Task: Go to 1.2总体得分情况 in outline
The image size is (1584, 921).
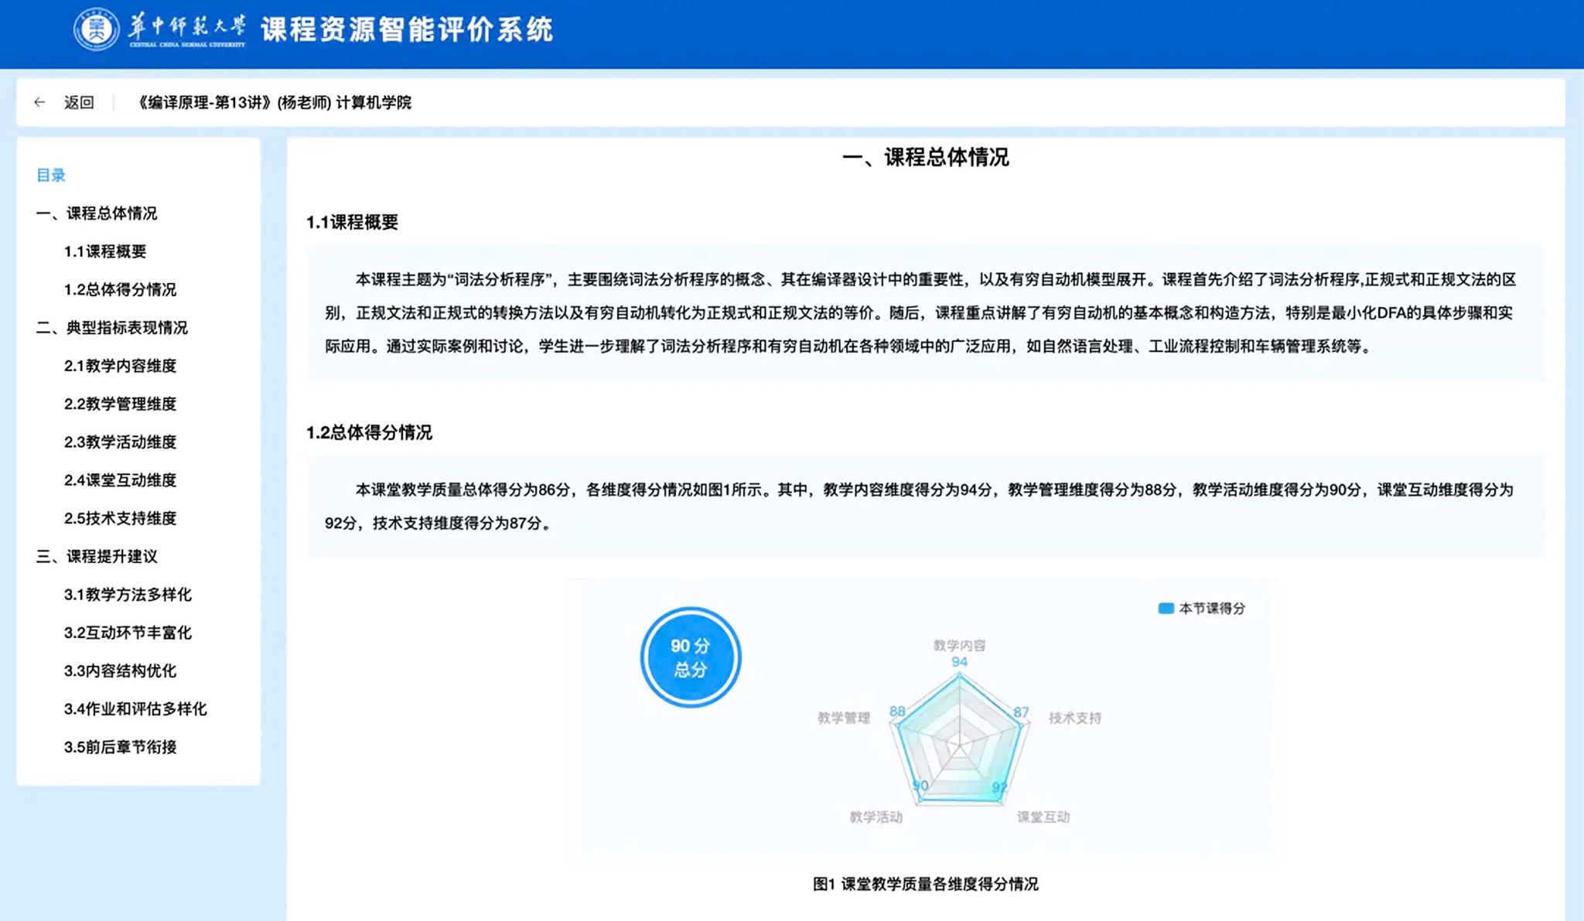Action: click(120, 289)
